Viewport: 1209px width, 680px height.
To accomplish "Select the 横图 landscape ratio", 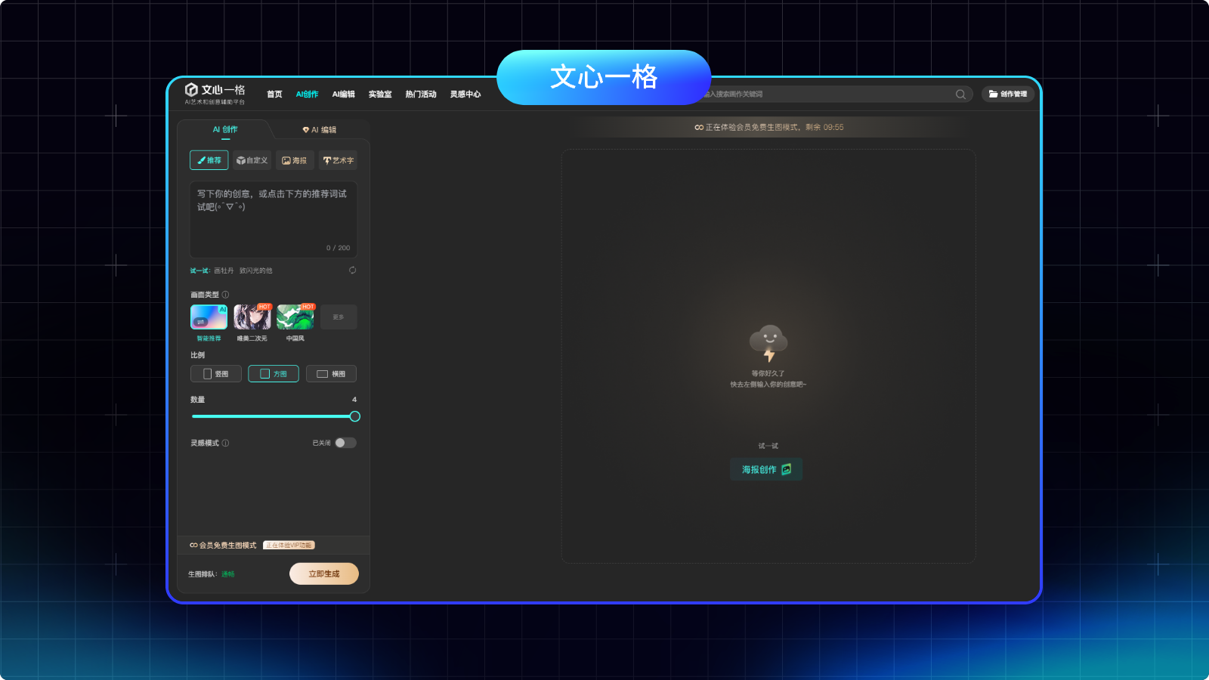I will click(331, 374).
